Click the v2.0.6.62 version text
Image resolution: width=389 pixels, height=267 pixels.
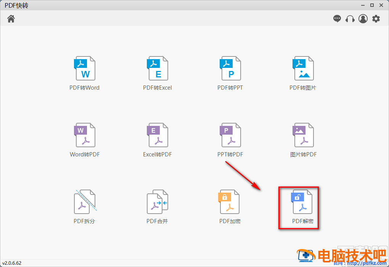[x=12, y=263]
